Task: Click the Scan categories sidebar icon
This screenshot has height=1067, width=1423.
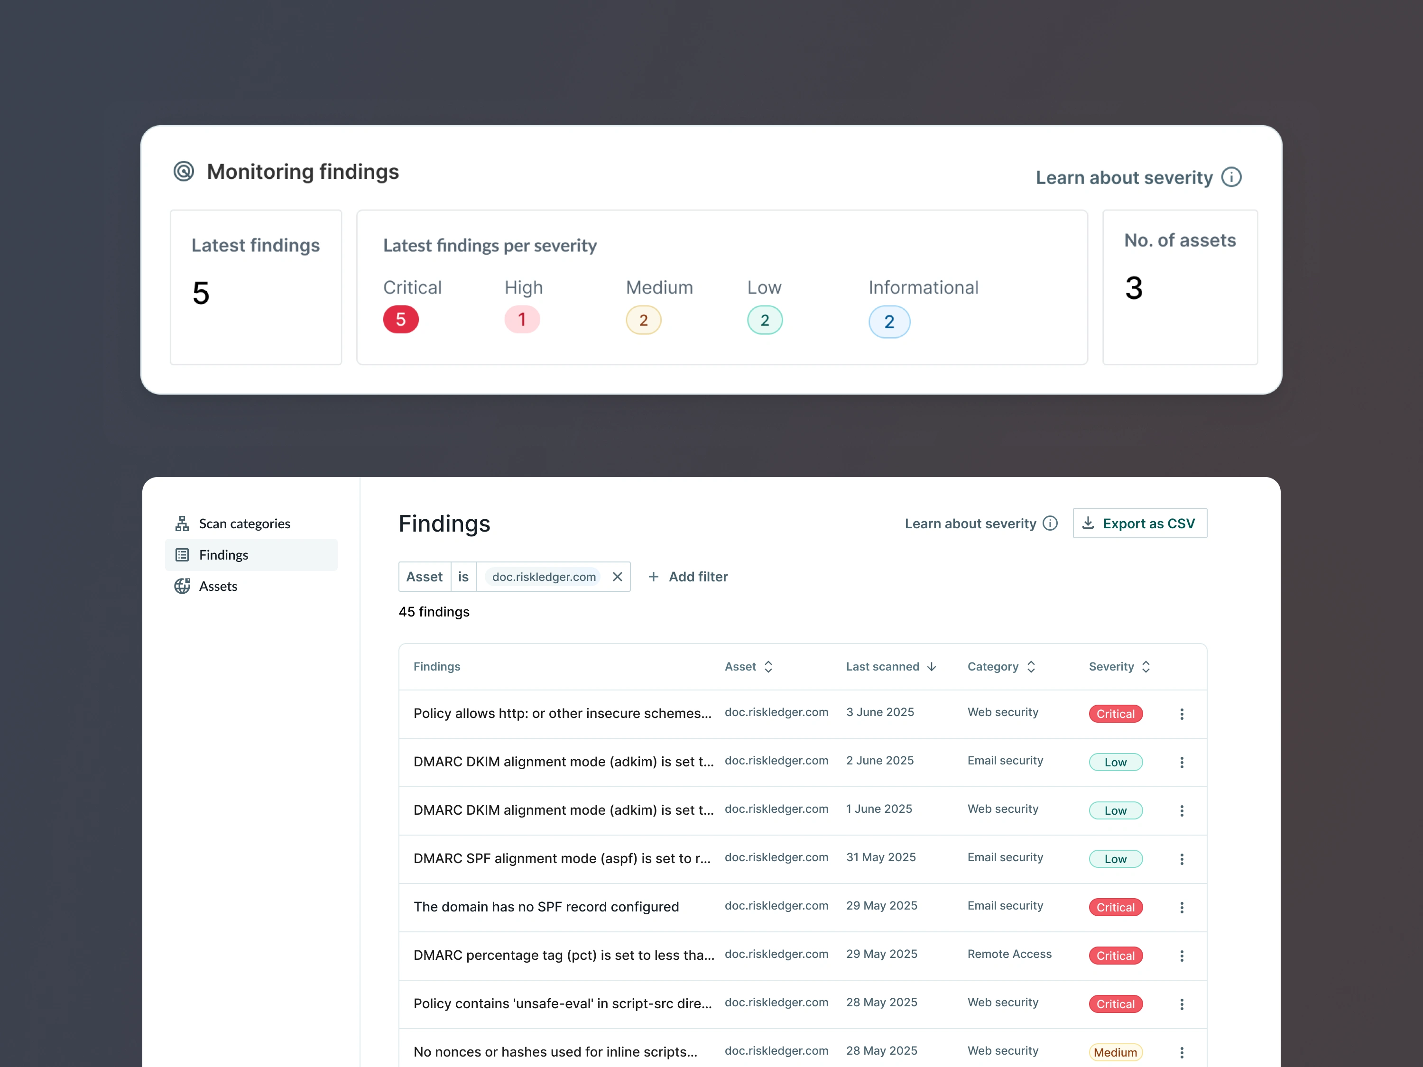Action: point(182,524)
